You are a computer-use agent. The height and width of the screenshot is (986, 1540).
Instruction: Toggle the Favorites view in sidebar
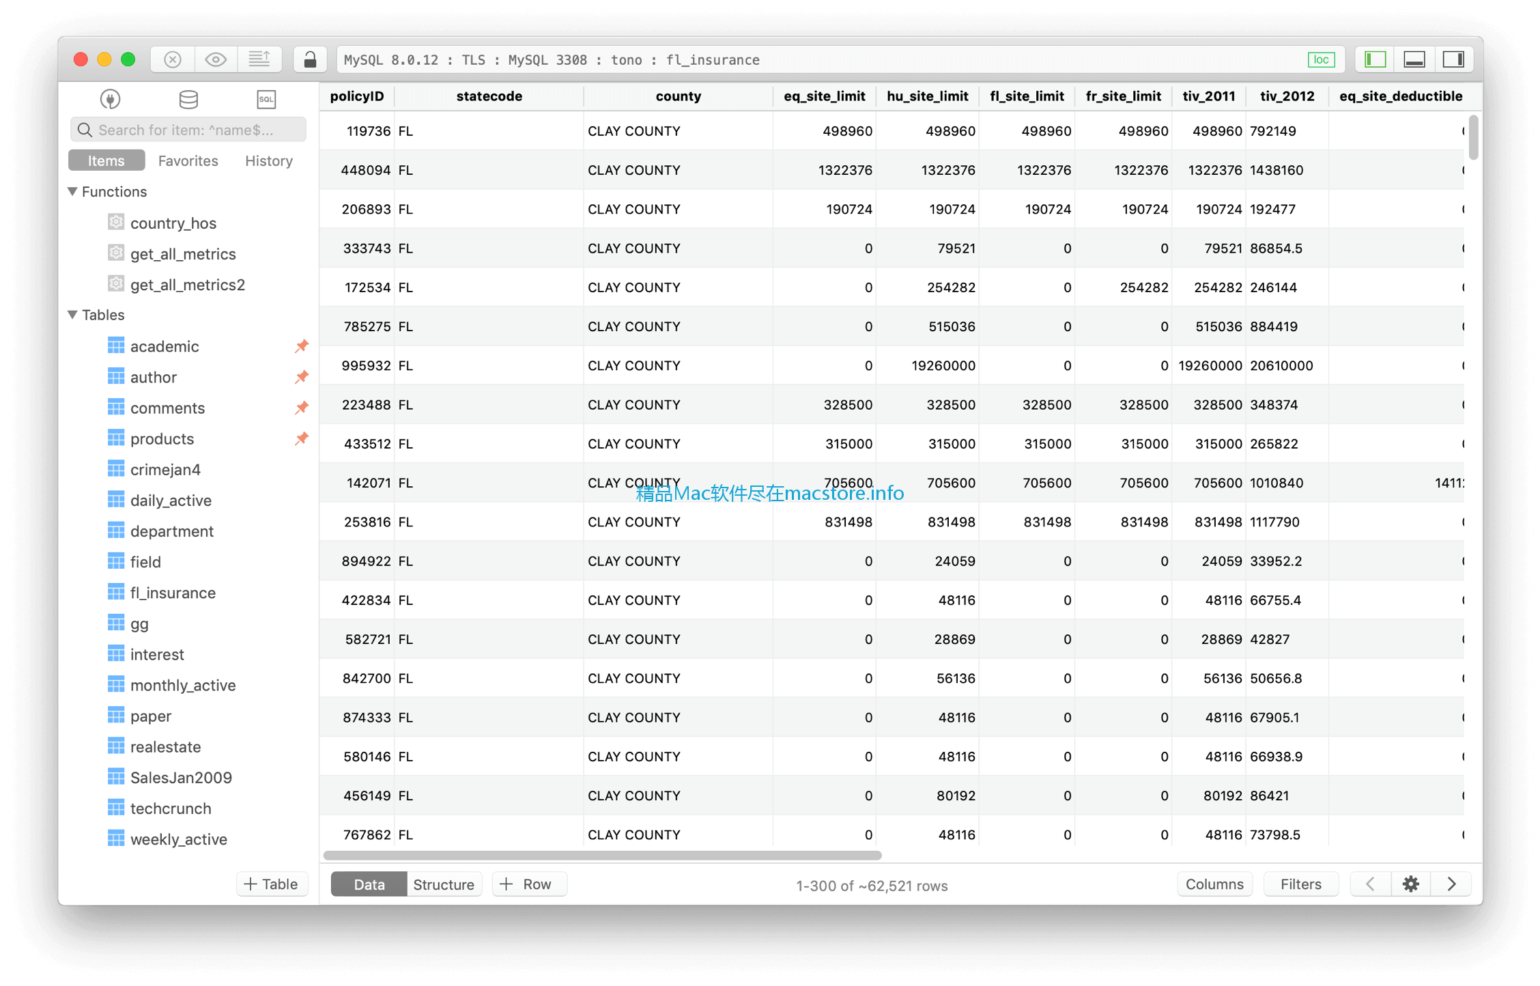pos(186,160)
